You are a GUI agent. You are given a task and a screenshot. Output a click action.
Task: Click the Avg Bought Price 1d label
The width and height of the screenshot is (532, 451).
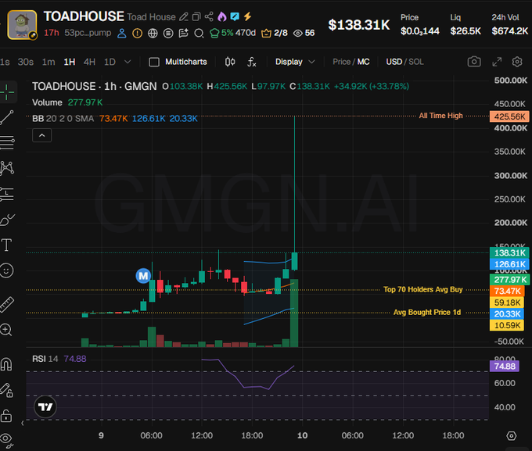[427, 313]
